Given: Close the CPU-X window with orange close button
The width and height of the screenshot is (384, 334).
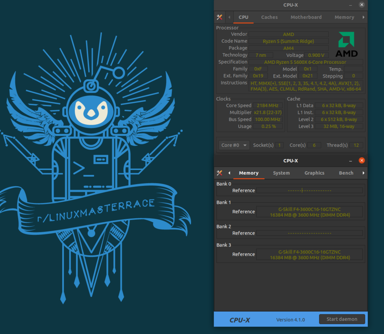Looking at the screenshot, I should [362, 161].
